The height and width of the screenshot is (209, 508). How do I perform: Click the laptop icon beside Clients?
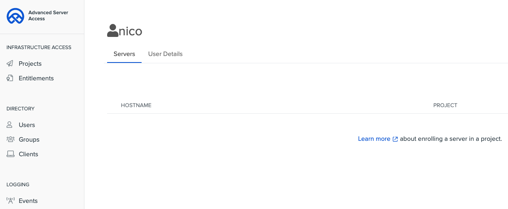click(10, 154)
